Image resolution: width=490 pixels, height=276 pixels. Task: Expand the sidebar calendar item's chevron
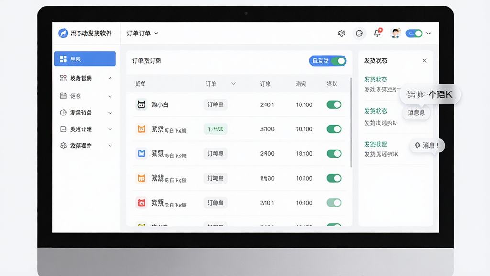tap(110, 96)
